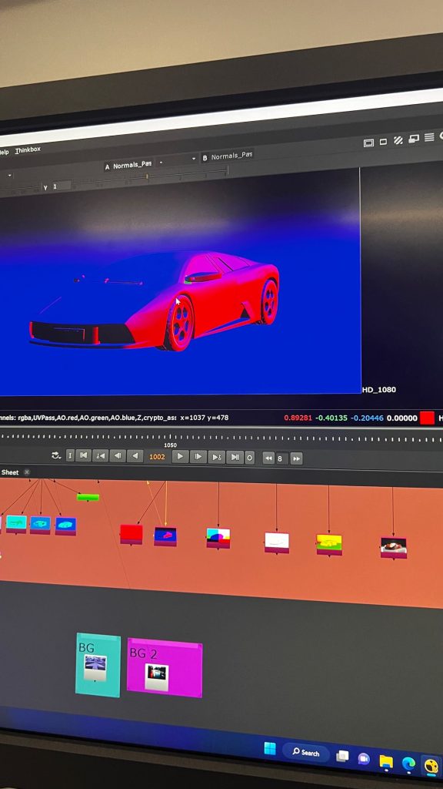
Task: Step forward one frame
Action: pos(198,456)
